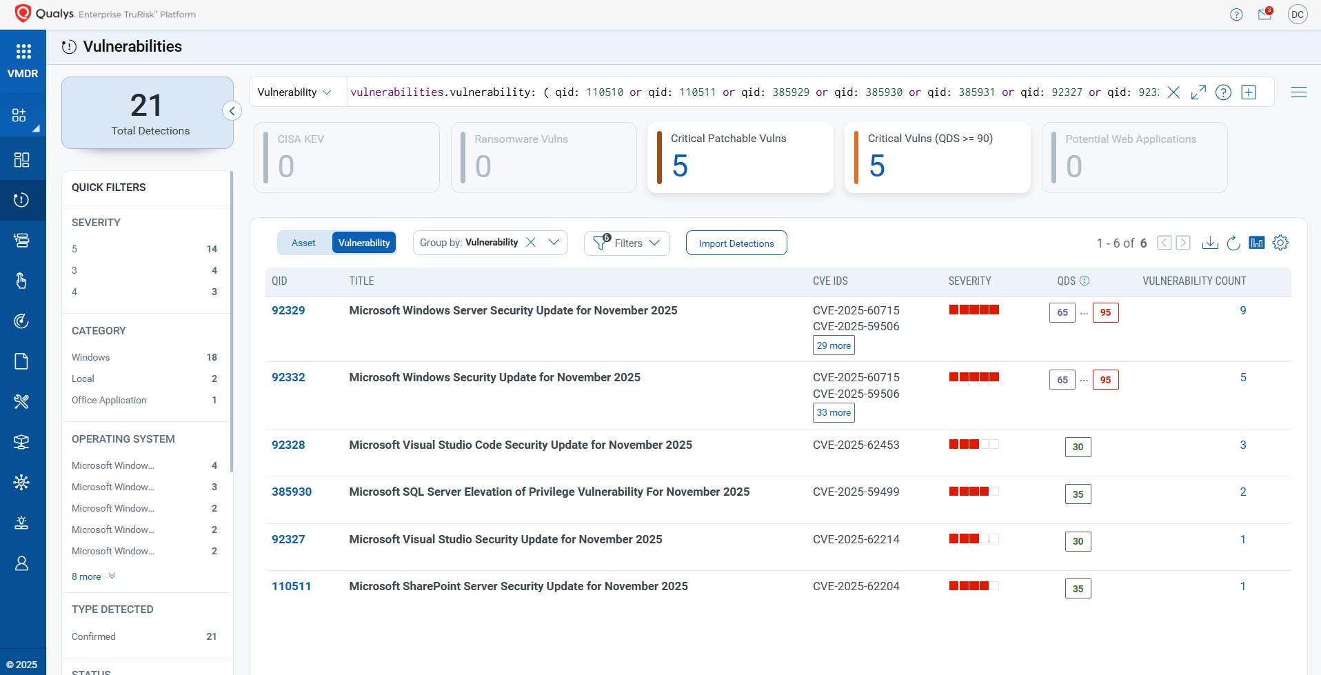The width and height of the screenshot is (1321, 675).
Task: Click the chart view icon
Action: pyautogui.click(x=1257, y=243)
